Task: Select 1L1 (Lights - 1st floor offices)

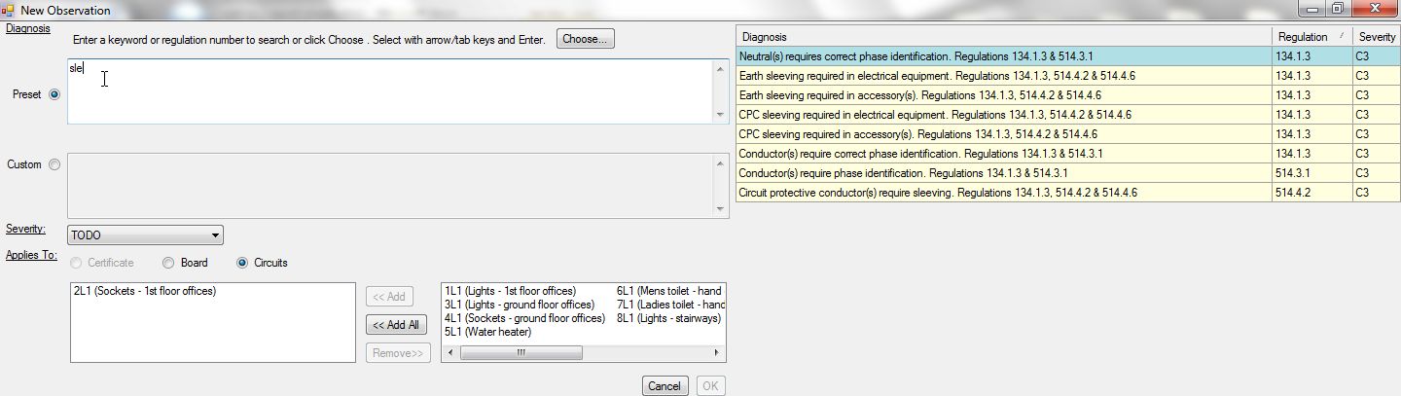Action: point(510,291)
